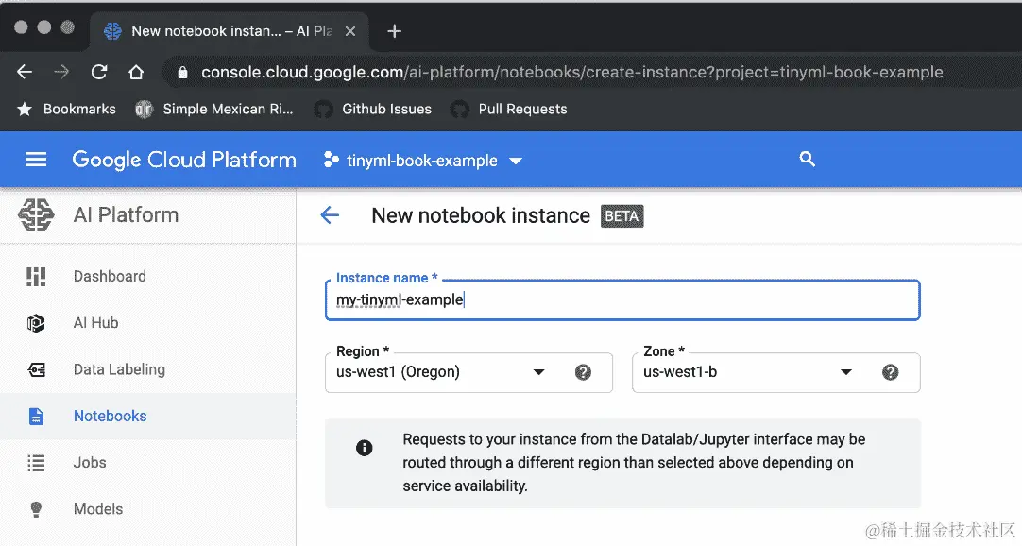This screenshot has height=546, width=1022.
Task: Click the Region help question mark
Action: click(583, 372)
